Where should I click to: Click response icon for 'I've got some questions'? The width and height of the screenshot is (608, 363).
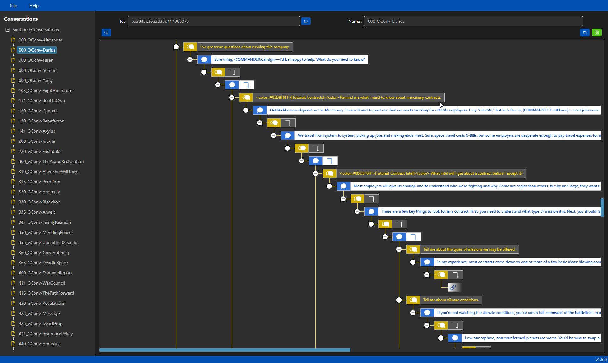pos(190,47)
